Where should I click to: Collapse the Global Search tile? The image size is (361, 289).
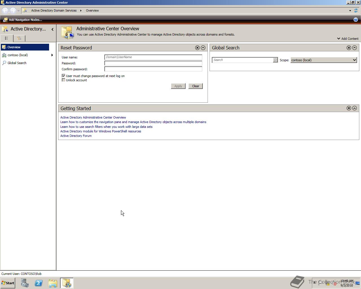click(x=355, y=48)
